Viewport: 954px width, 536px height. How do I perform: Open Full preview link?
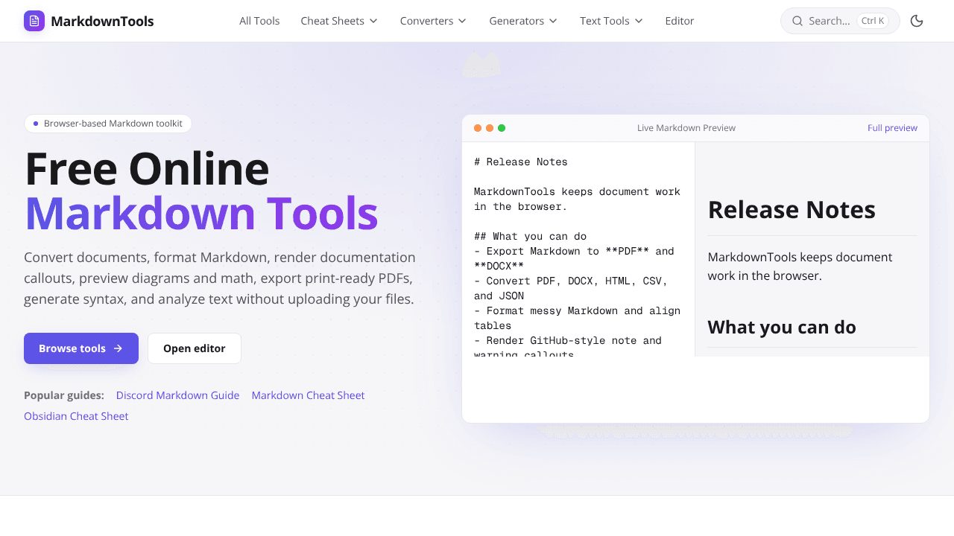(x=892, y=128)
